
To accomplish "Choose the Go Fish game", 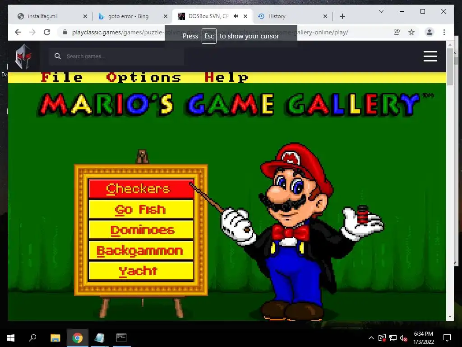I will coord(141,209).
